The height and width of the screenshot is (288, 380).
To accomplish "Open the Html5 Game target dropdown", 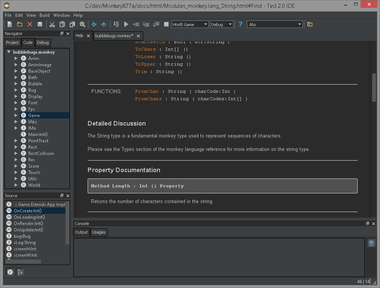I will (x=190, y=25).
